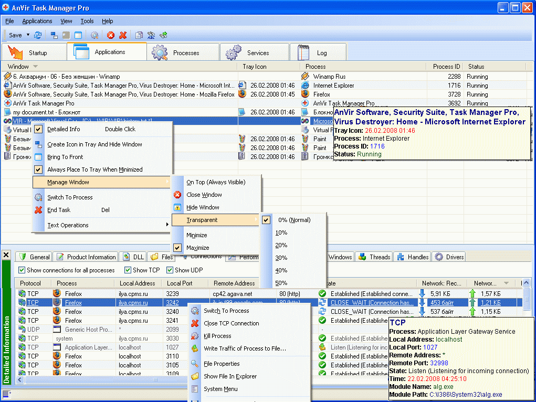Image resolution: width=536 pixels, height=402 pixels.
Task: Click the binoculars green arrow Find Next icon
Action: [163, 35]
